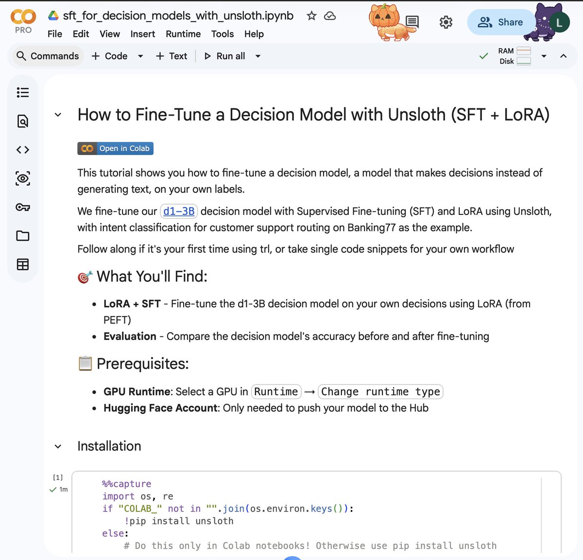Open the Tools menu
Screen dimensions: 583x560
click(x=223, y=34)
